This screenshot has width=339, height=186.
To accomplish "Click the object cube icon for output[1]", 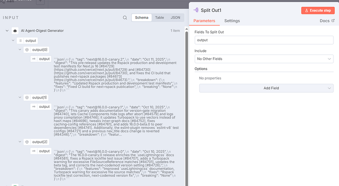I will [x=27, y=98].
